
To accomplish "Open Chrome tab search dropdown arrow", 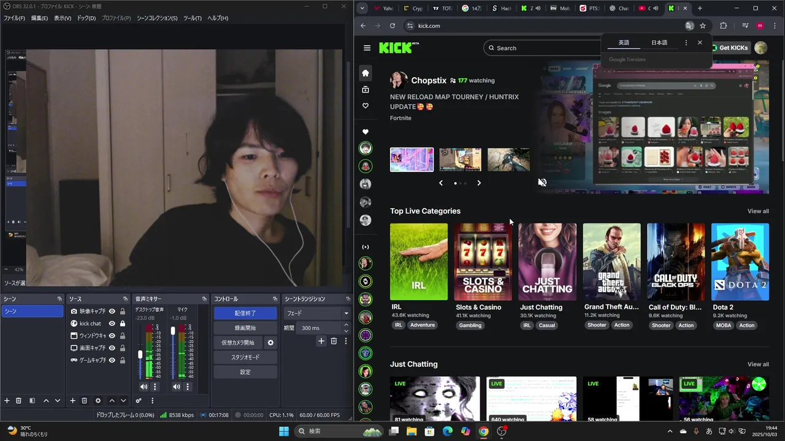I will (x=362, y=8).
